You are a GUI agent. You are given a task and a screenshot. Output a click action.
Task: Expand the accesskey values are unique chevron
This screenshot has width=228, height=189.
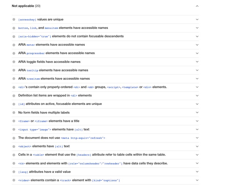point(197,19)
